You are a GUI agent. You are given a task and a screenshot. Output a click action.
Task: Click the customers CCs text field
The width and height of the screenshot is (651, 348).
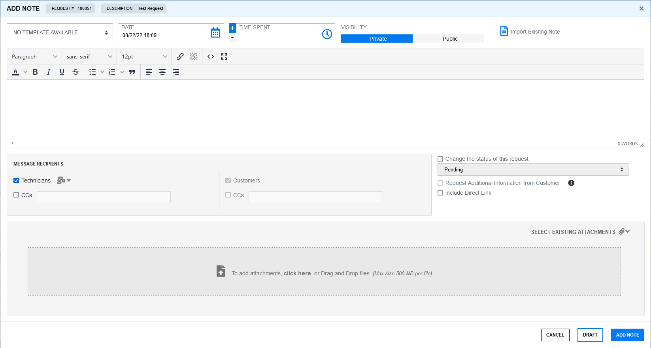pos(316,197)
